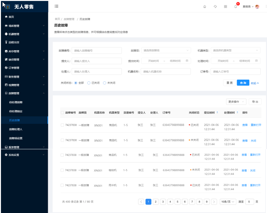
Task: Expand 报表管理 sidebar menu
Action: click(x=25, y=147)
